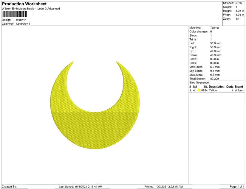This screenshot has height=189, width=246.
Task: Click the 'Code' column header
Action: coord(230,87)
